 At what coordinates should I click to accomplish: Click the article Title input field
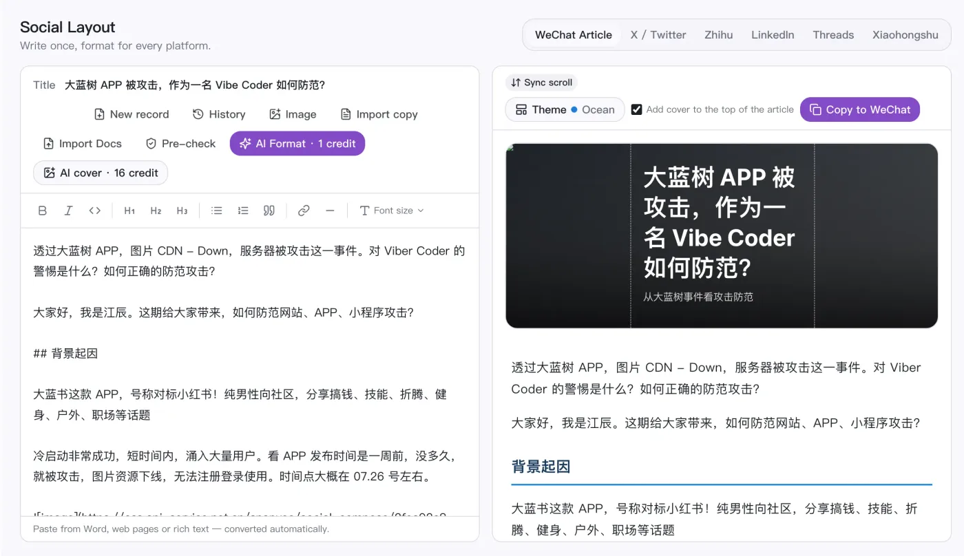[265, 85]
